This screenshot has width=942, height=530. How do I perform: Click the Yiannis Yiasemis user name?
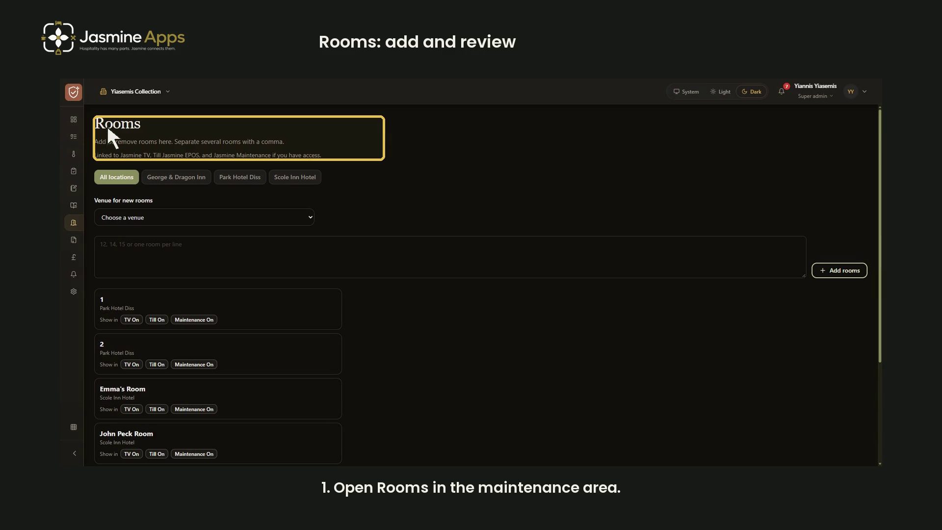click(x=815, y=86)
